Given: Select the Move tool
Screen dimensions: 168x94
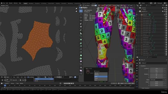Looking at the screenshot, I should [x=81, y=17].
